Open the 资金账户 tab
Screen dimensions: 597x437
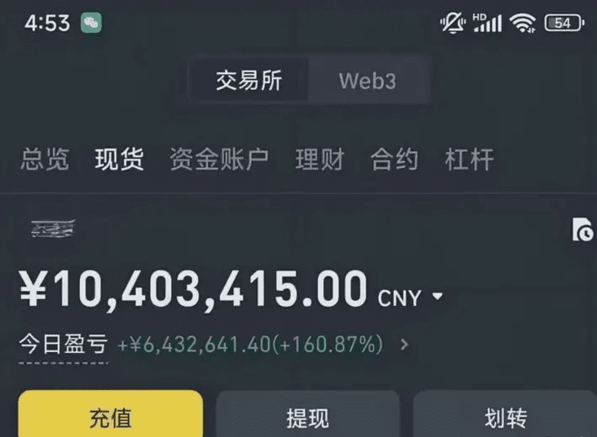click(x=219, y=159)
